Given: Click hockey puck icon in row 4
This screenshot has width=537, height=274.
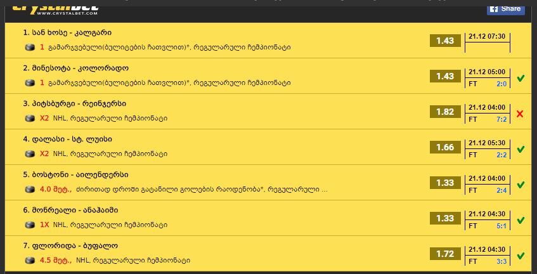Looking at the screenshot, I should pos(30,153).
